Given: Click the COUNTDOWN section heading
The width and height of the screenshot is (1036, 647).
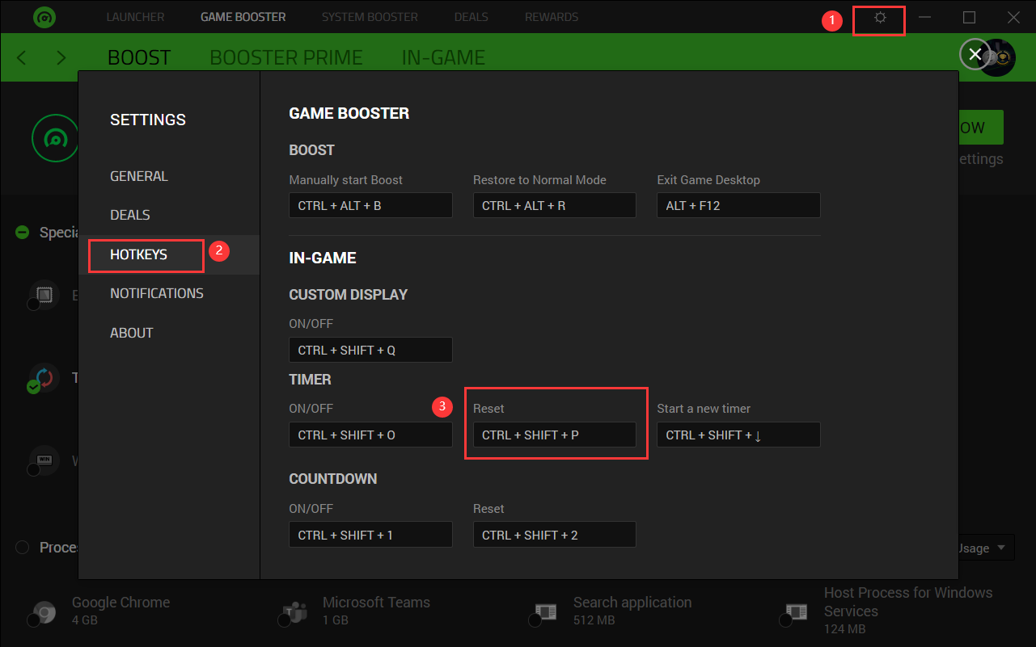Looking at the screenshot, I should 333,479.
